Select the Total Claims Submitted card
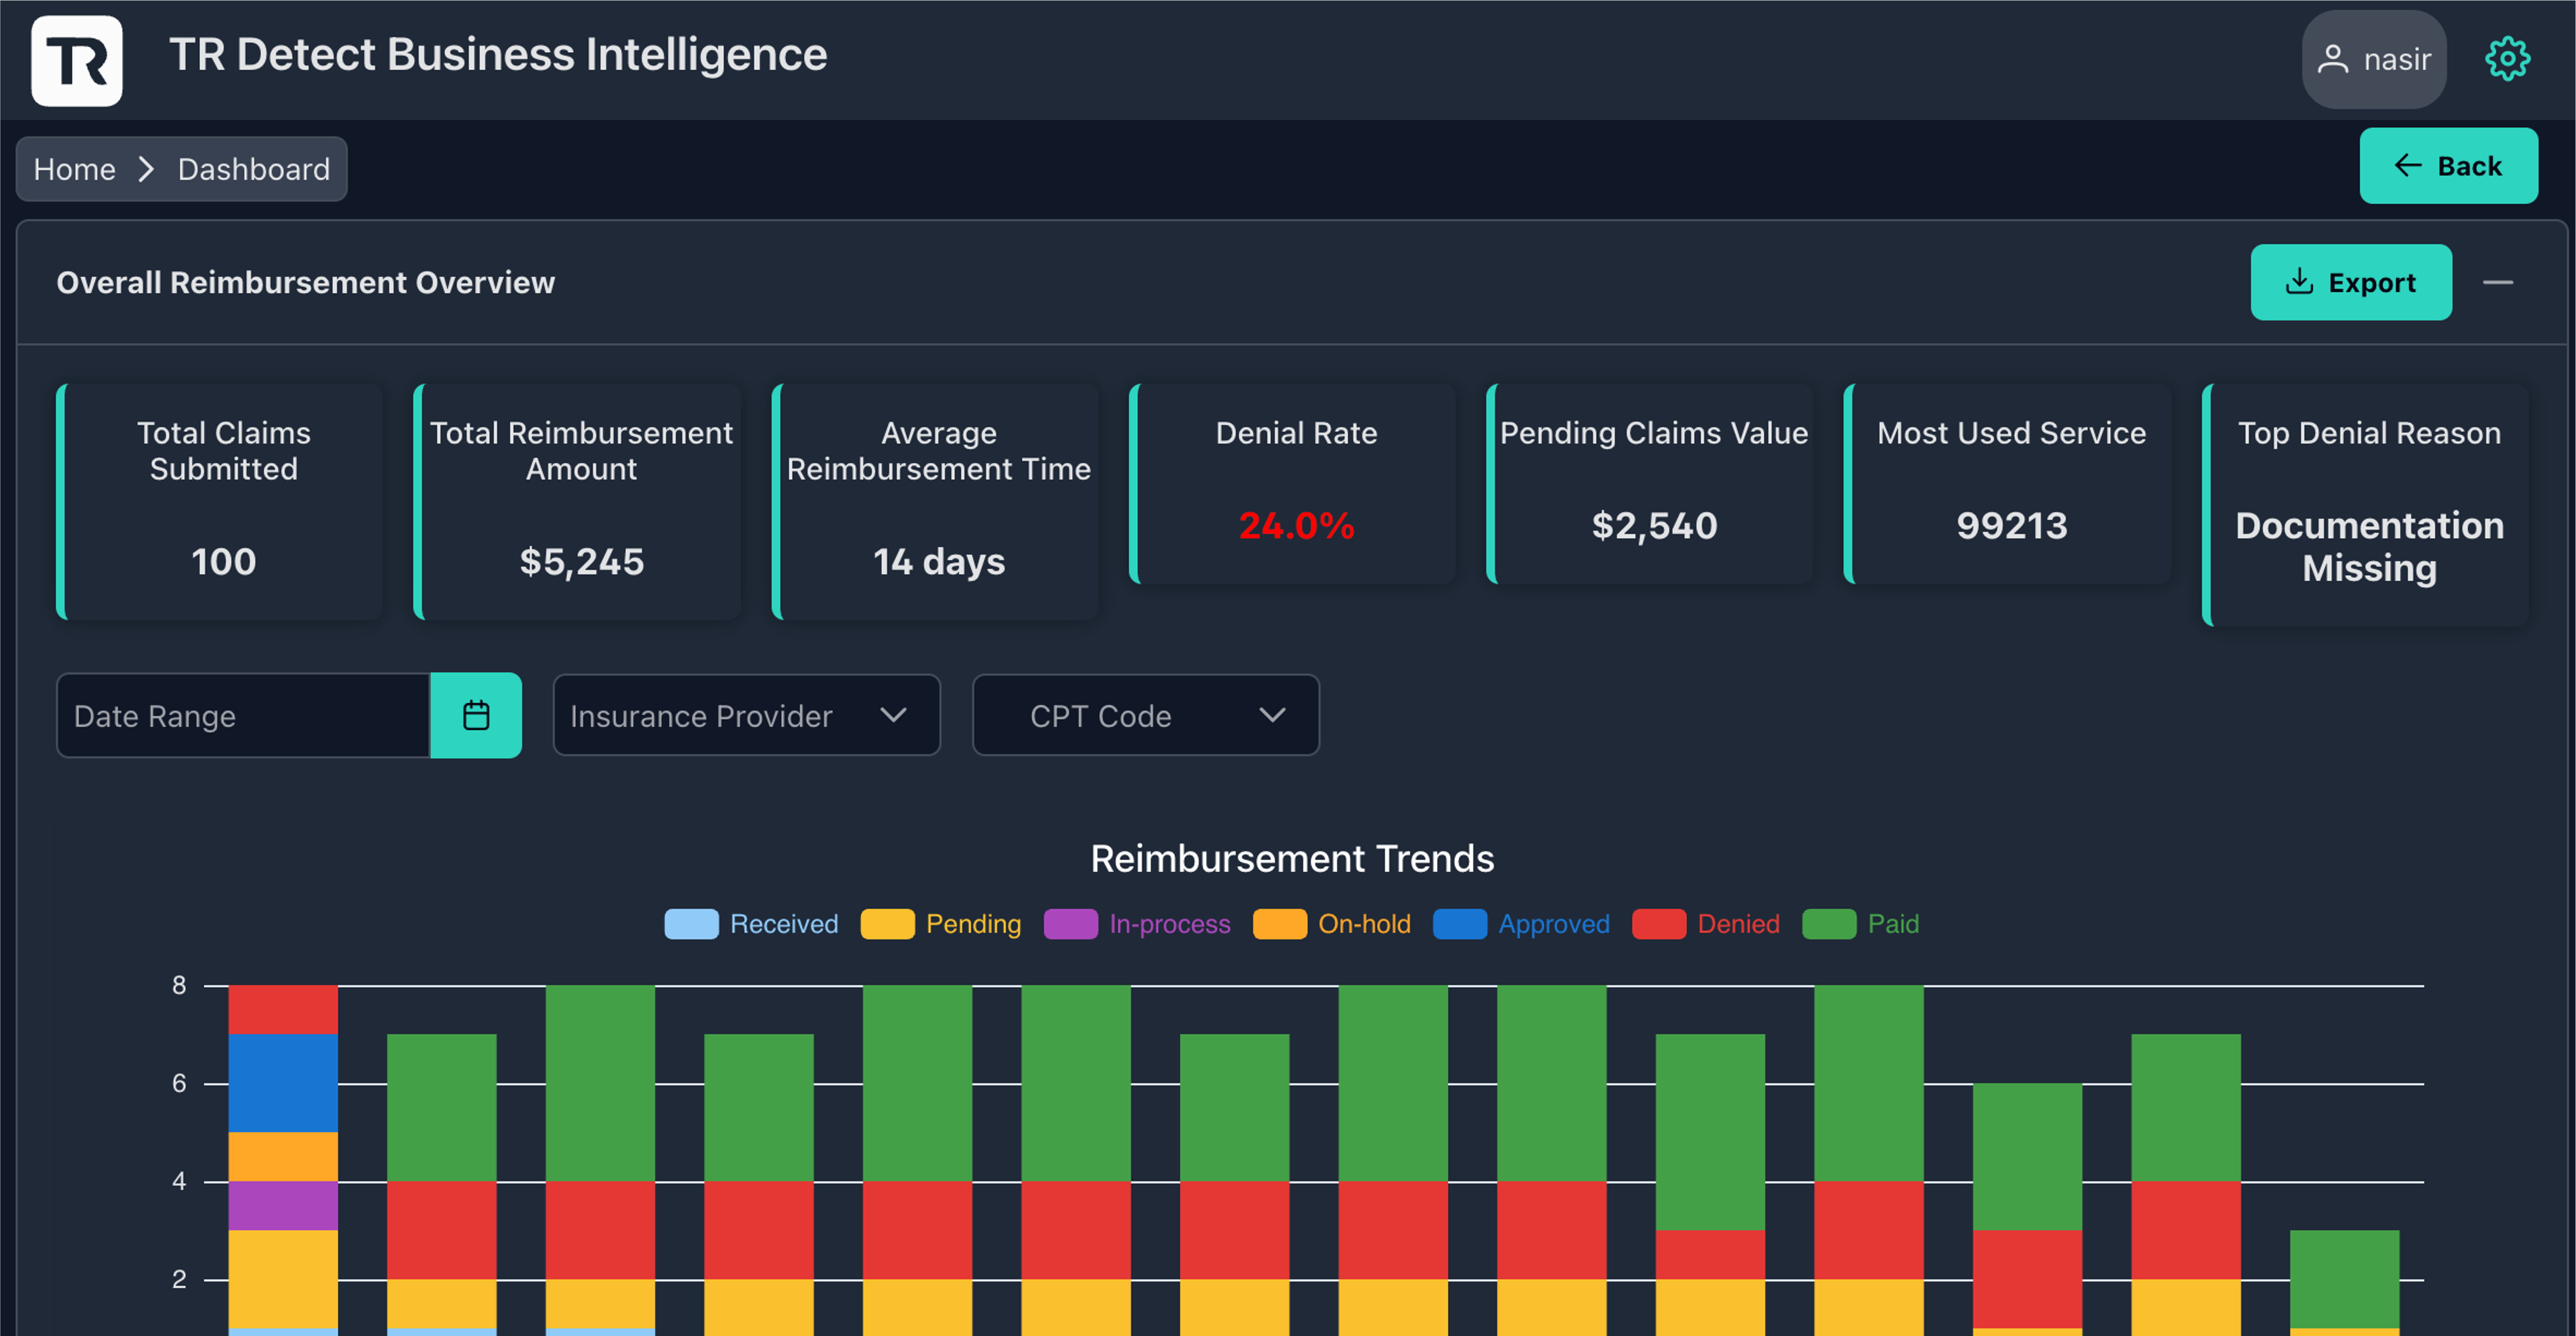The height and width of the screenshot is (1336, 2576). pyautogui.click(x=220, y=502)
